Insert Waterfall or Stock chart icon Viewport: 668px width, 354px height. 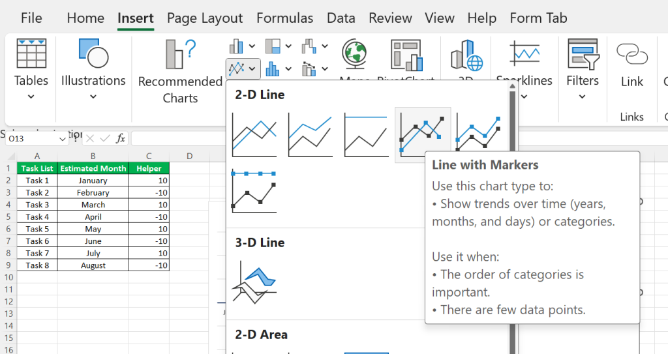click(x=309, y=46)
